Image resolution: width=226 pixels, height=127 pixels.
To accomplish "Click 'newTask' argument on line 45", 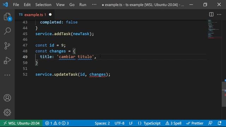I will pyautogui.click(x=81, y=34).
